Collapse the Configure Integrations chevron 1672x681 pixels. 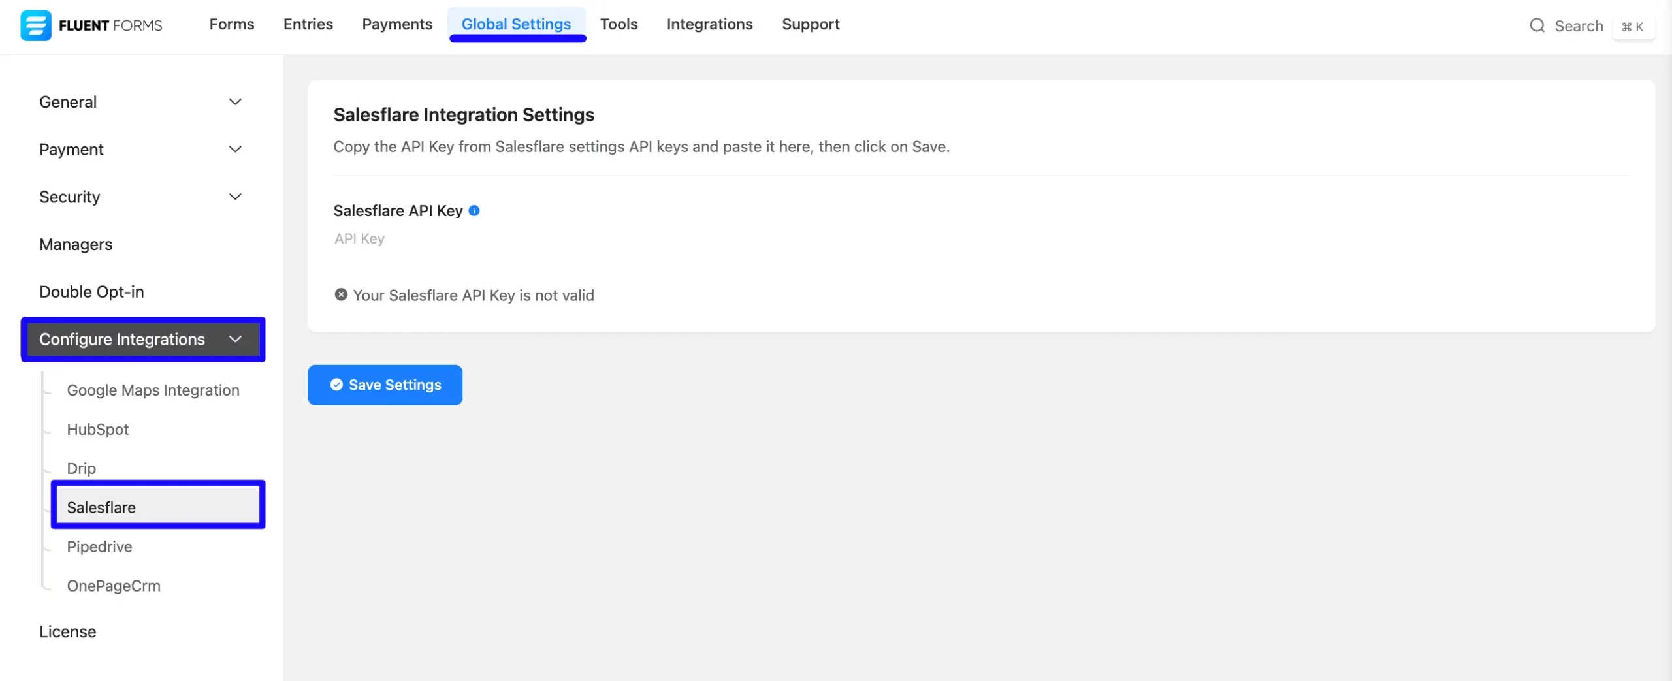point(235,339)
